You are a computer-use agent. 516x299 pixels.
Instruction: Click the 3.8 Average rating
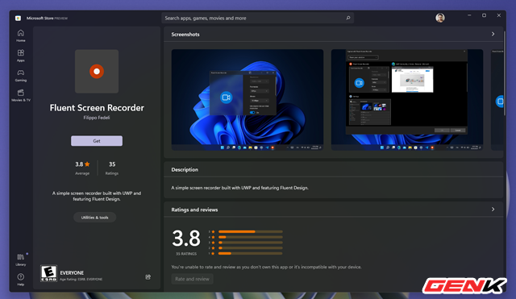[82, 168]
